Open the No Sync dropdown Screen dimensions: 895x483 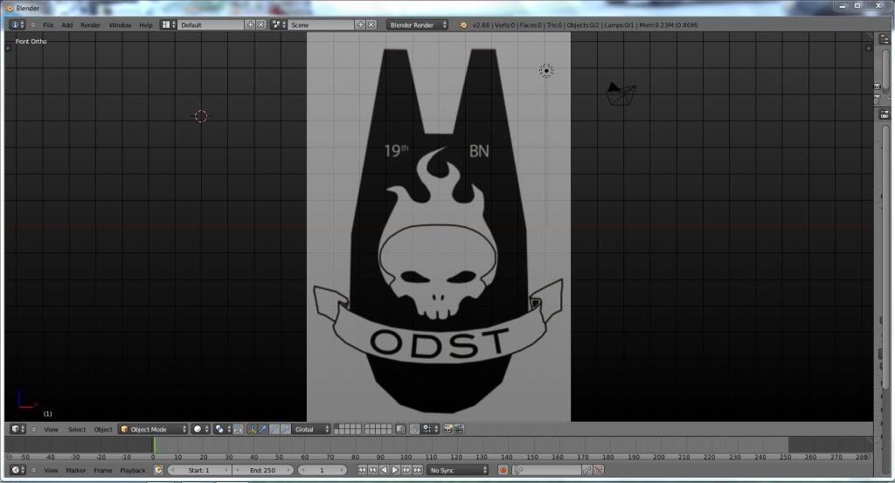click(458, 470)
